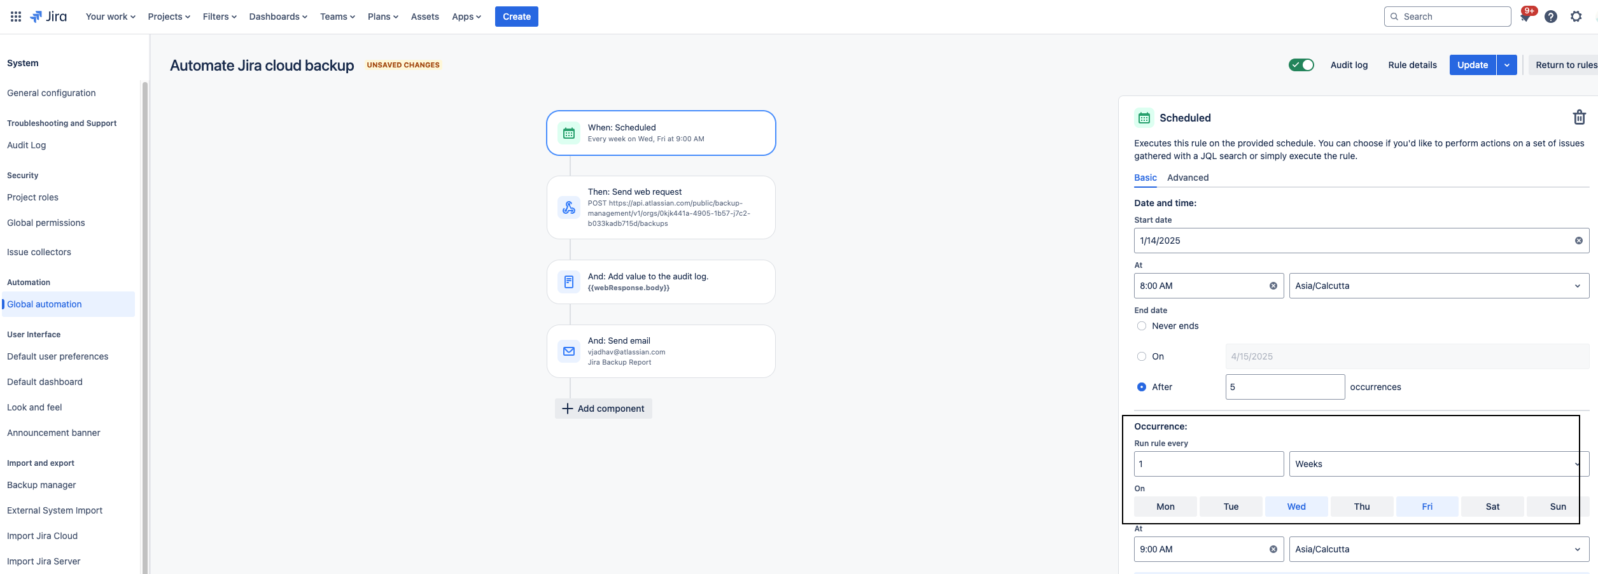
Task: Switch to the Basic tab
Action: coord(1146,178)
